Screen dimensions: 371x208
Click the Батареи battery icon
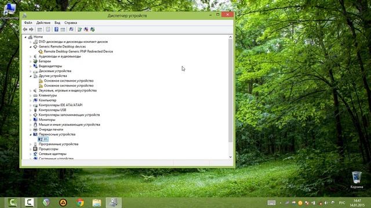click(35, 61)
